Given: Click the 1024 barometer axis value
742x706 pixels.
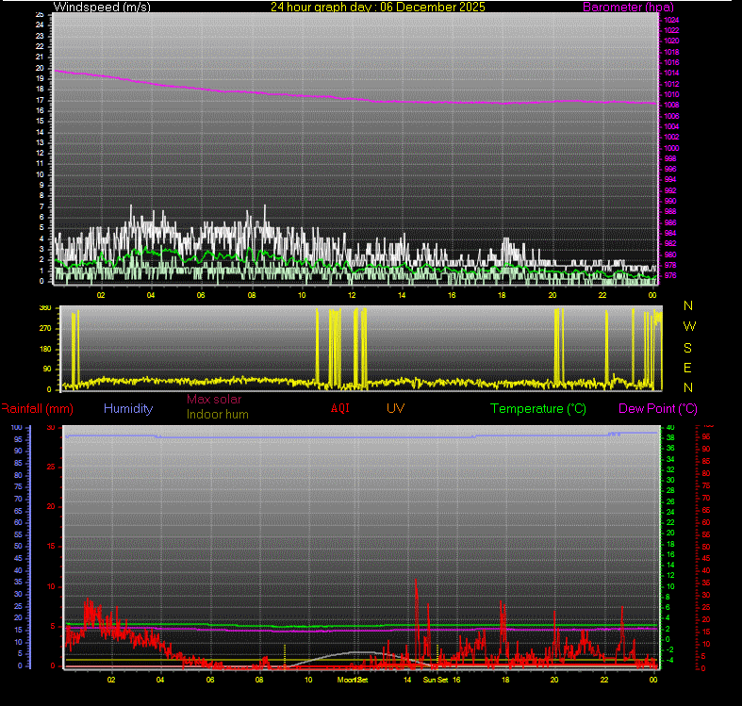Looking at the screenshot, I should (671, 20).
